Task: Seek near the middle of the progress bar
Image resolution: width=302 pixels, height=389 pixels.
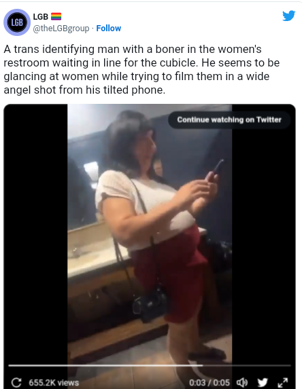Action: pos(150,365)
